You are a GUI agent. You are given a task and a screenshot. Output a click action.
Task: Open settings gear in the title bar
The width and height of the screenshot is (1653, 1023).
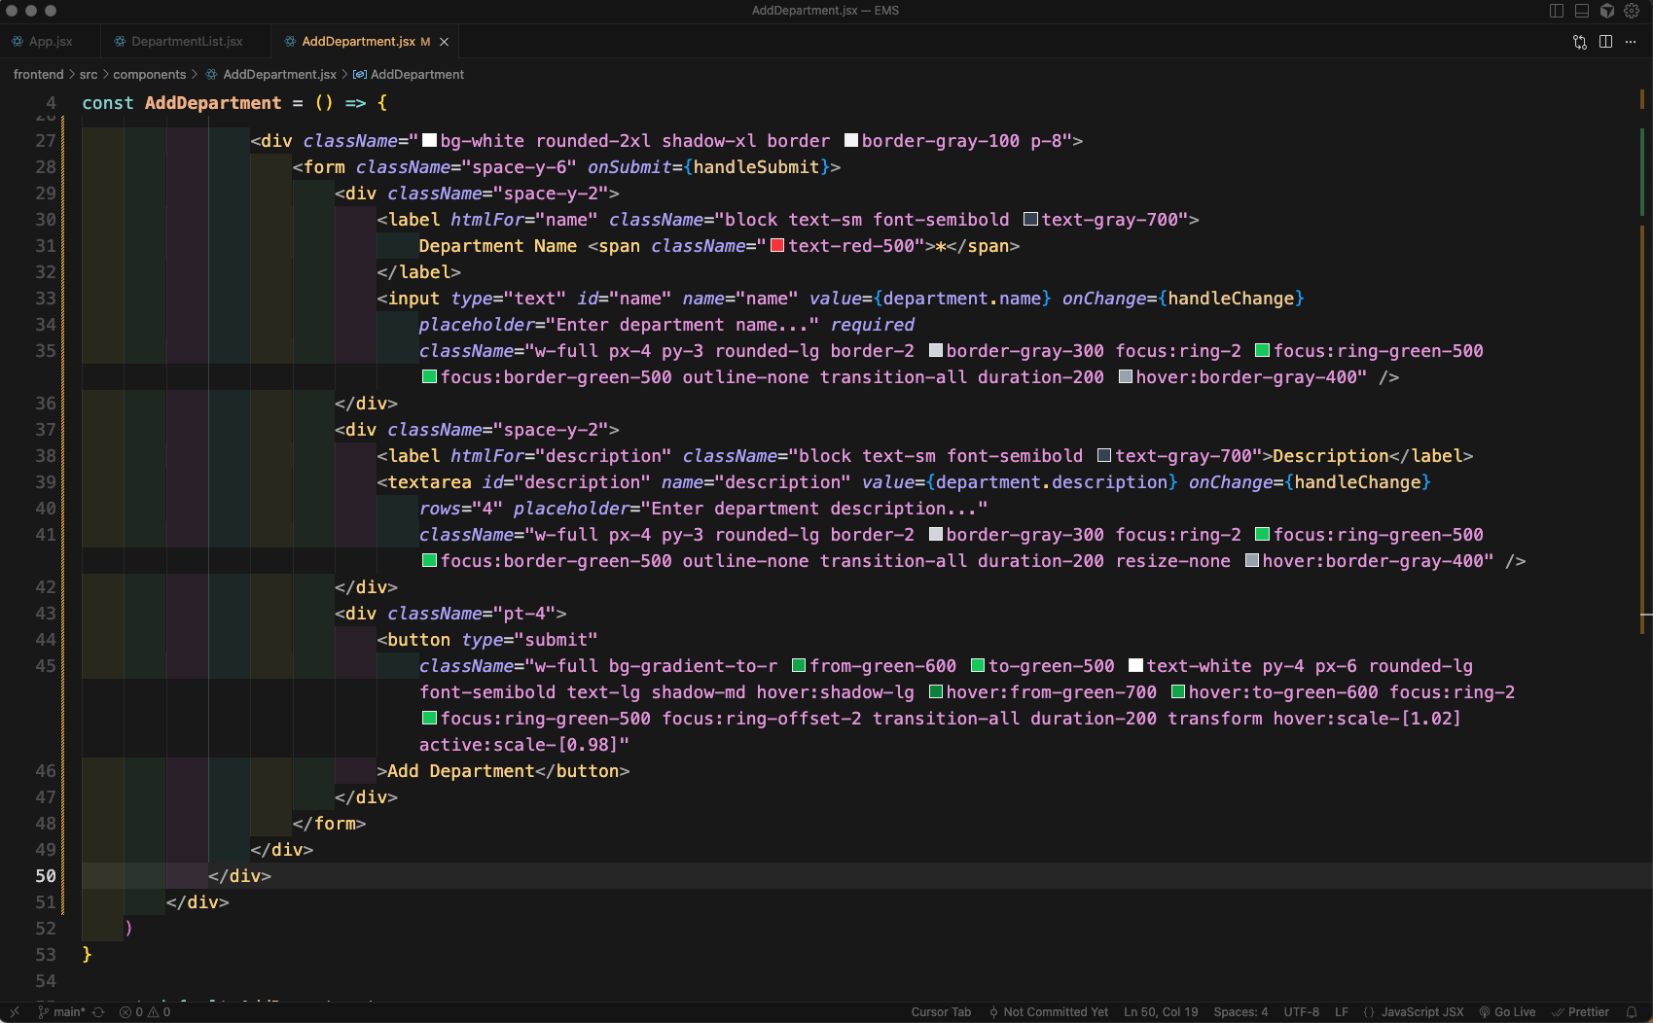click(x=1632, y=11)
